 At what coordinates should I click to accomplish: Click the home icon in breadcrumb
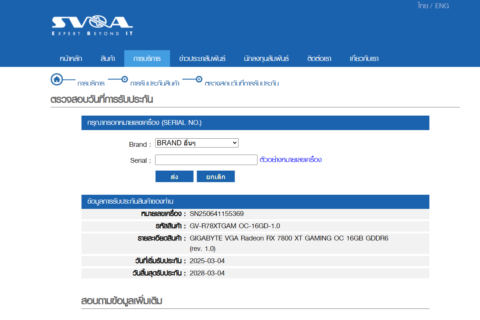pyautogui.click(x=57, y=79)
